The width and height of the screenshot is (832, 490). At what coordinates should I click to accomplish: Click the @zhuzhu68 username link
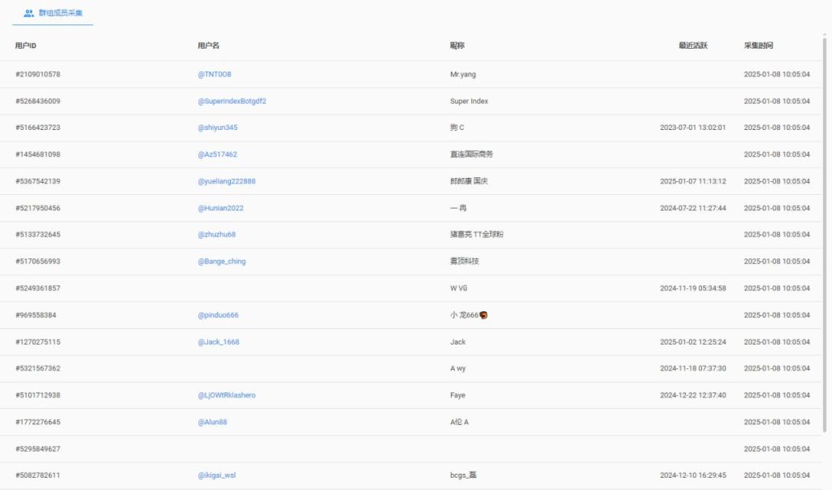coord(217,235)
